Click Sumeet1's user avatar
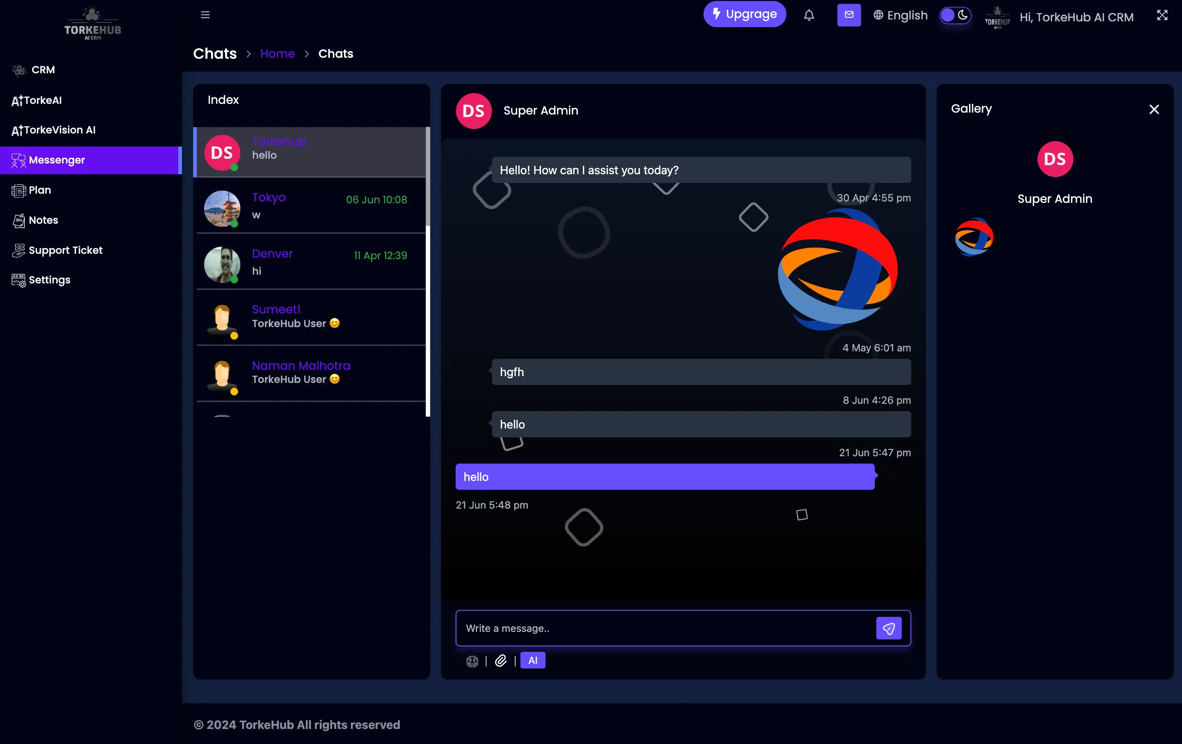 click(222, 320)
